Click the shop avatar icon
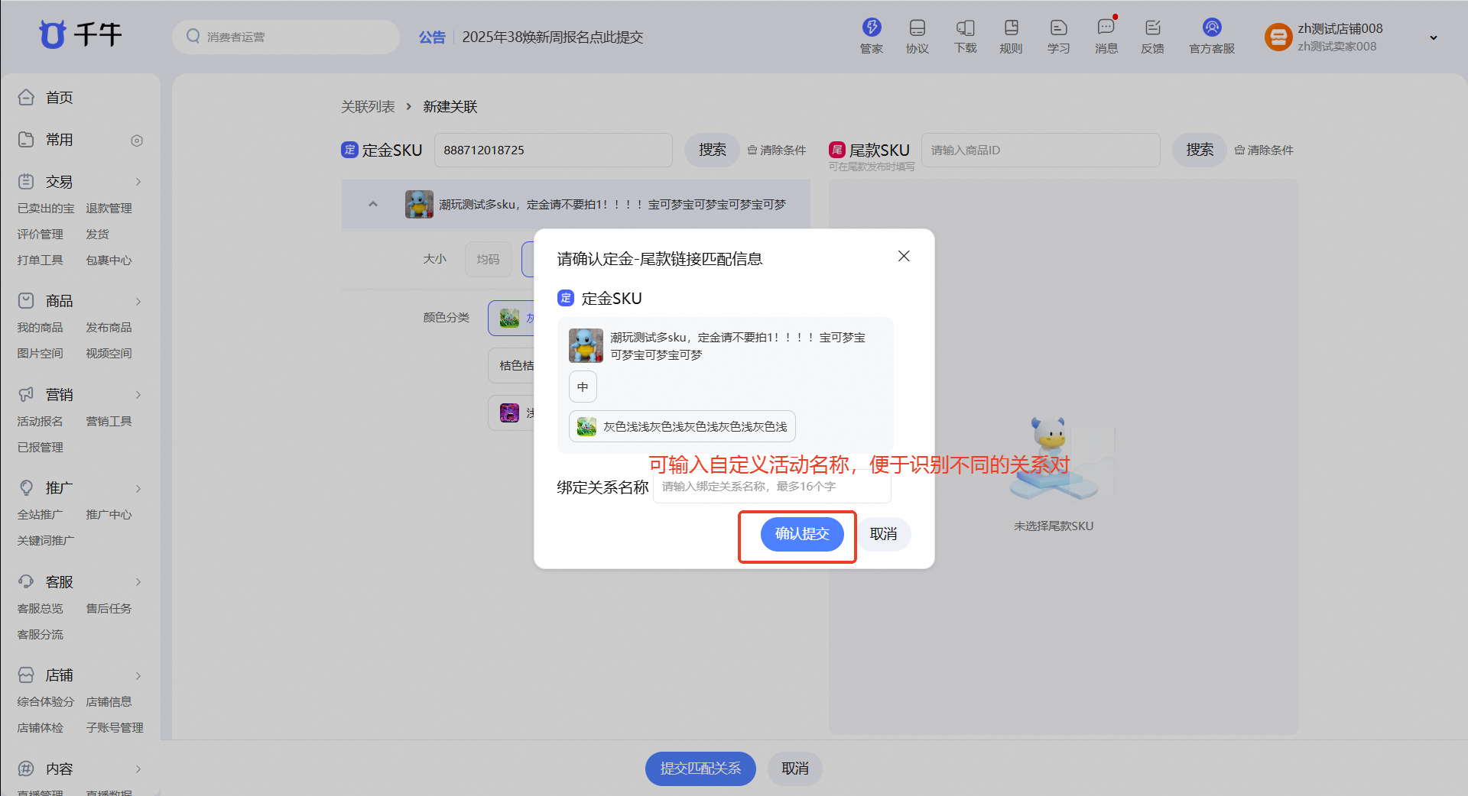 pos(1278,37)
